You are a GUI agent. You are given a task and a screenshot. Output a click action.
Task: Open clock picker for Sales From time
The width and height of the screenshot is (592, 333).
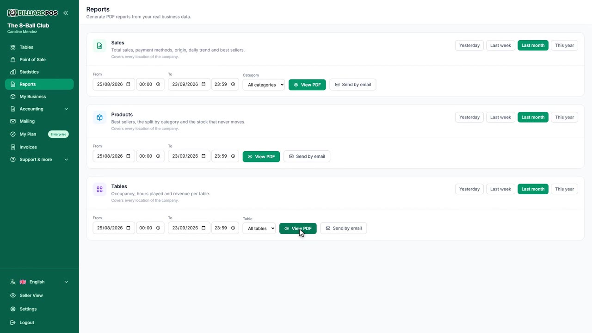pyautogui.click(x=158, y=84)
